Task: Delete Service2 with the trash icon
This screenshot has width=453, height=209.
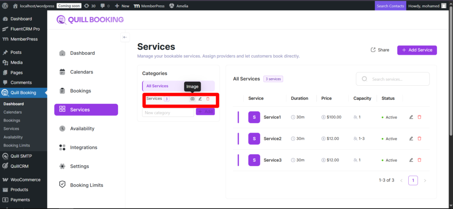Action: [419, 139]
